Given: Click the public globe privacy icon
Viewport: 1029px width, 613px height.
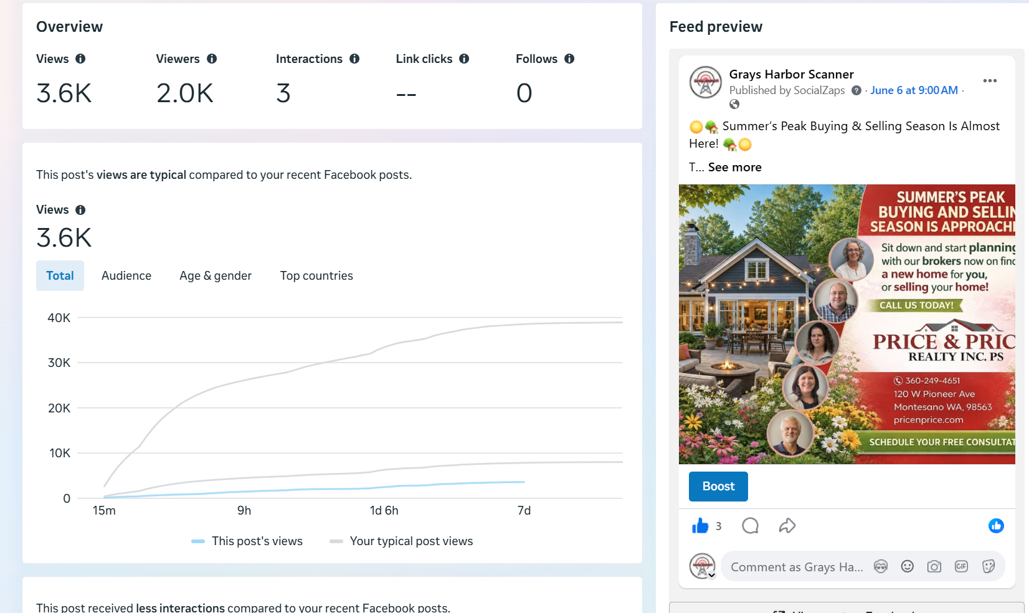Looking at the screenshot, I should pyautogui.click(x=734, y=104).
